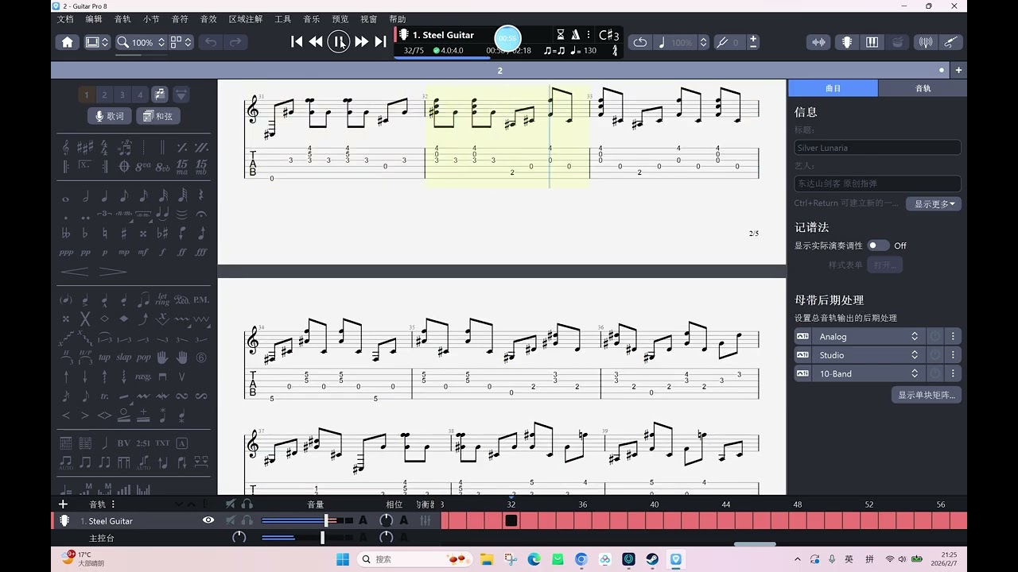Switch to the 音轨 inspector tab
The width and height of the screenshot is (1018, 572).
point(923,88)
